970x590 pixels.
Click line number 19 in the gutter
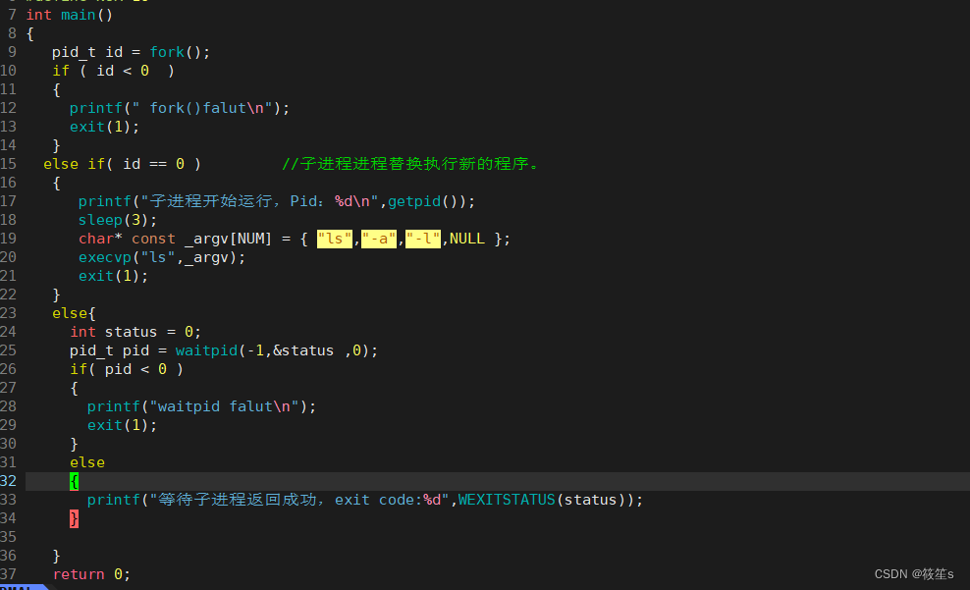point(9,239)
